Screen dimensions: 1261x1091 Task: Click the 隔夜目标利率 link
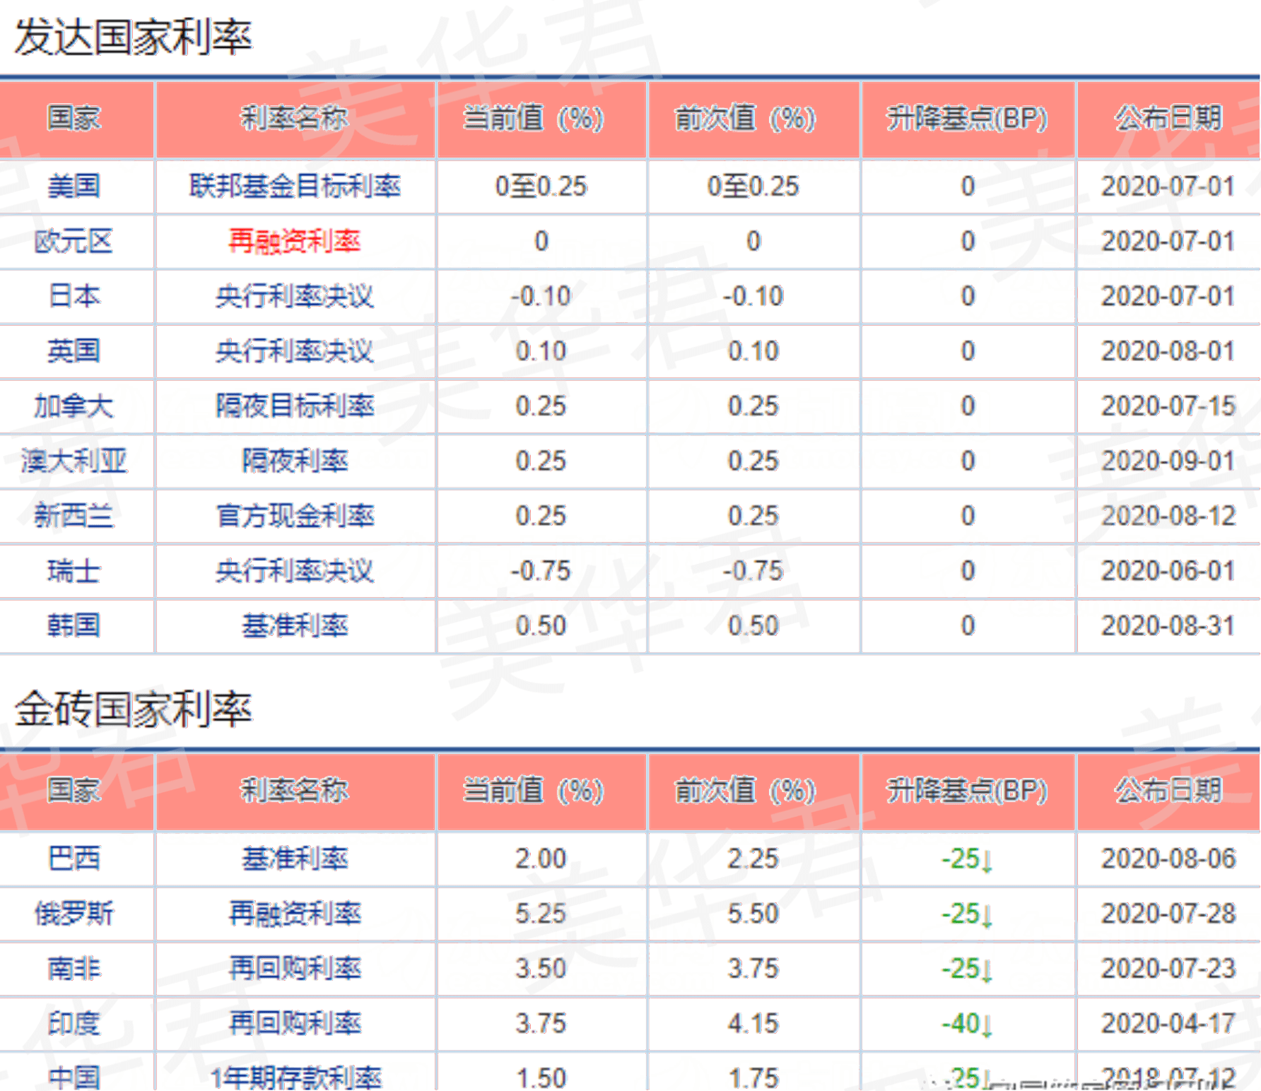click(x=295, y=406)
